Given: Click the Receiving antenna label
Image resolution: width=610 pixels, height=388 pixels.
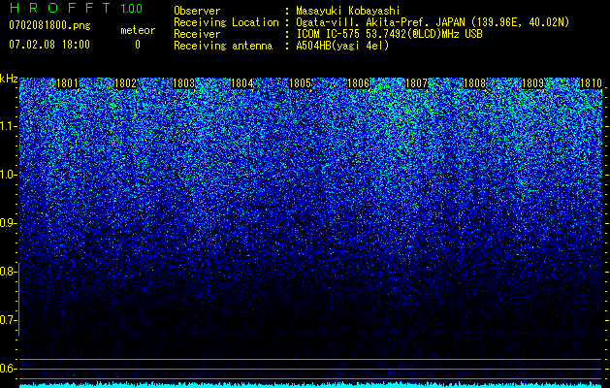Looking at the screenshot, I should (x=223, y=46).
